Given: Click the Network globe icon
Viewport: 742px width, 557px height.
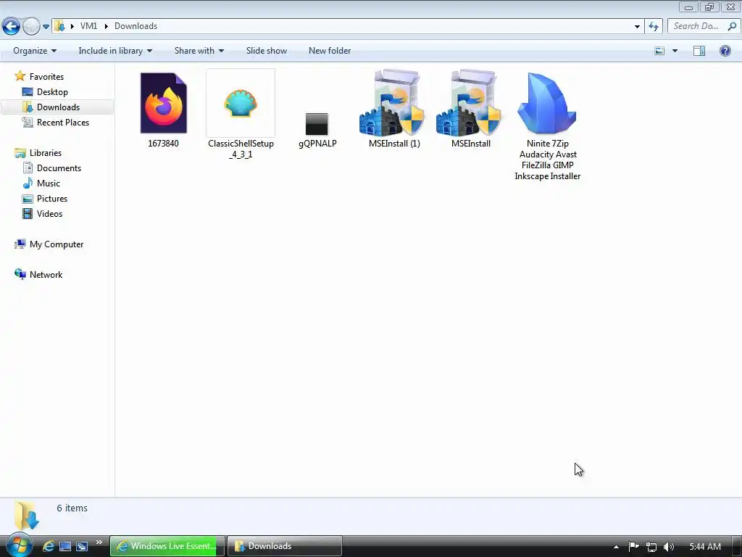Looking at the screenshot, I should [x=20, y=274].
